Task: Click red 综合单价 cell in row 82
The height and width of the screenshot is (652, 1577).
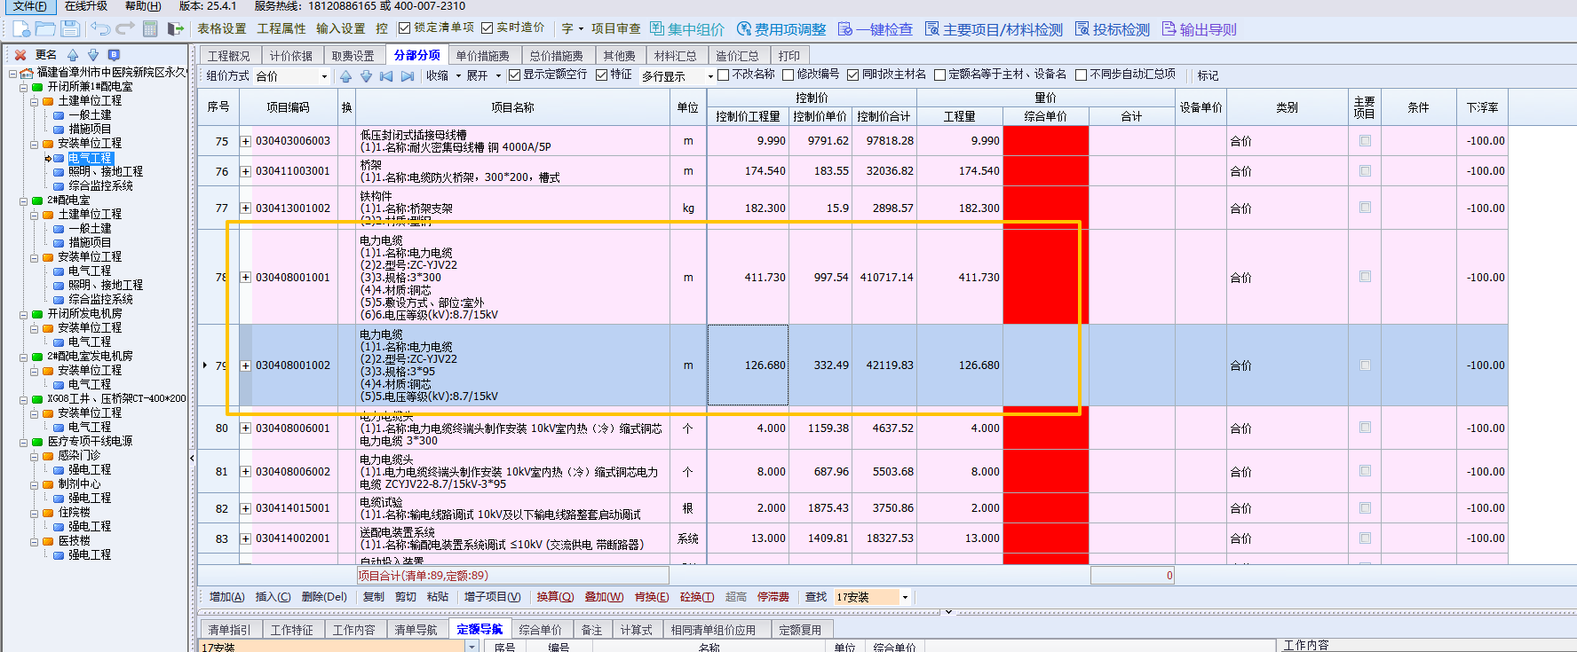Action: [1045, 508]
